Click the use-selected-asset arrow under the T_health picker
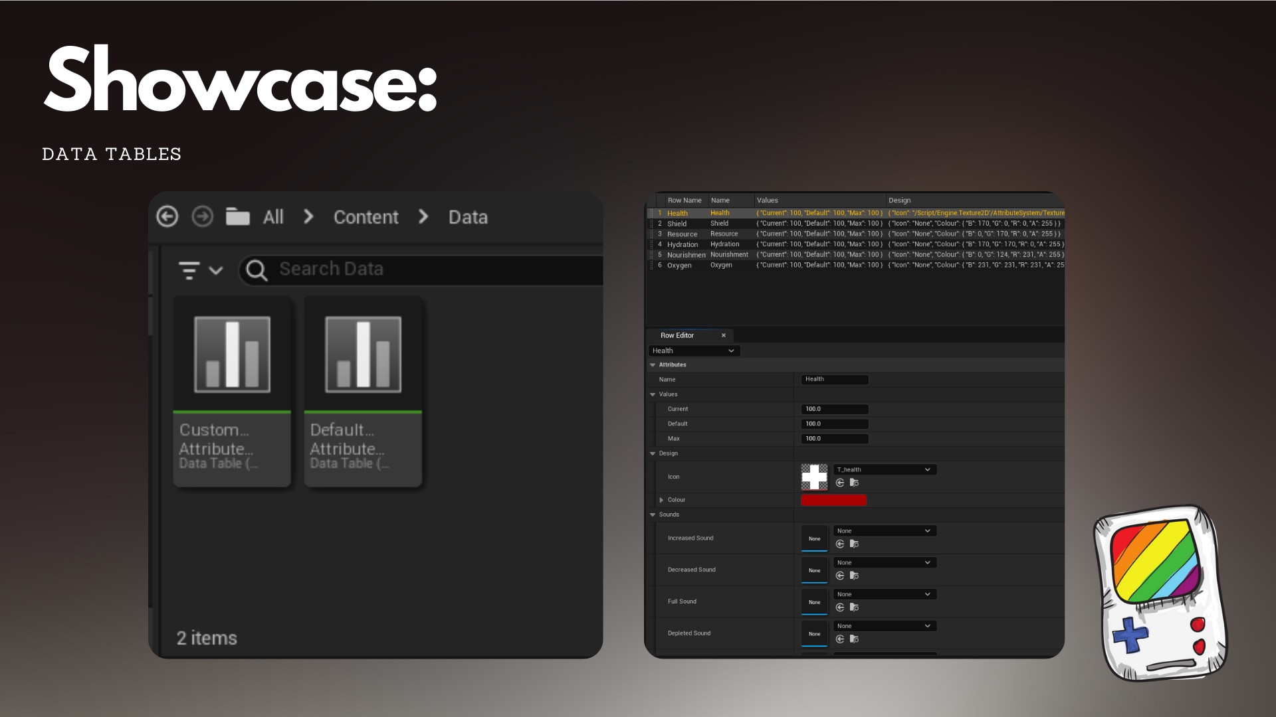The image size is (1276, 717). [x=839, y=482]
